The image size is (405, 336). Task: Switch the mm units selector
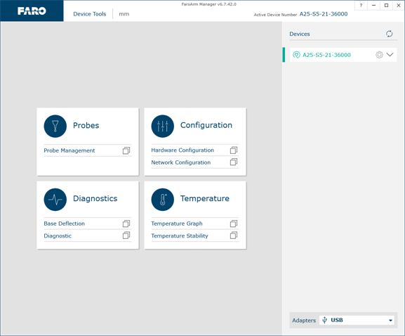tap(124, 14)
